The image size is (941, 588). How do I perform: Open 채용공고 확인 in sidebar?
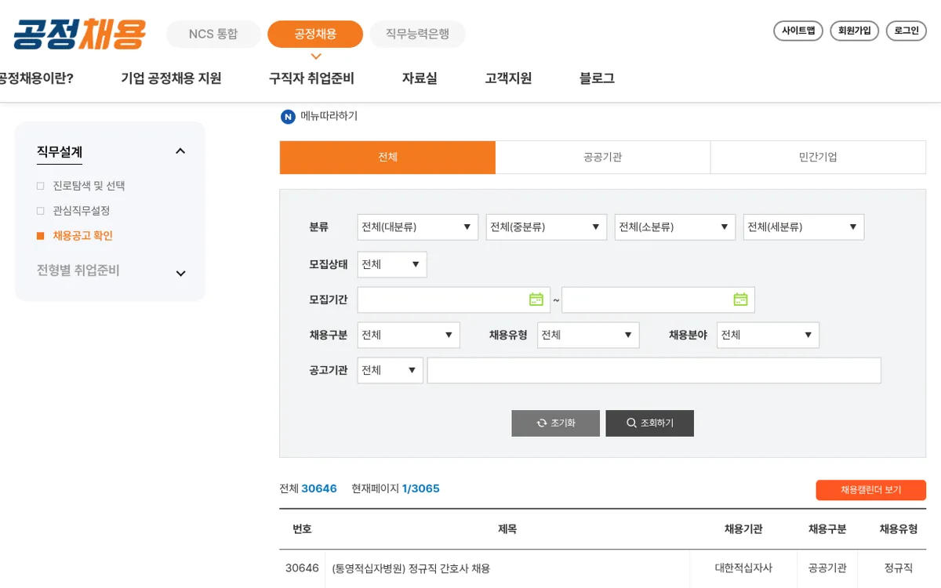tap(83, 235)
